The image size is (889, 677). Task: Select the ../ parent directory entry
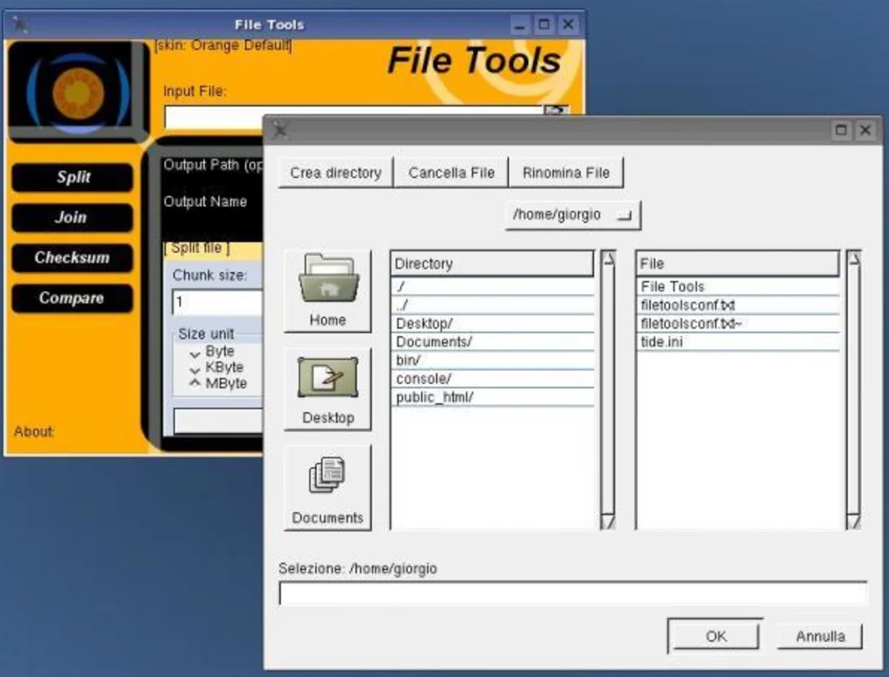tap(492, 305)
